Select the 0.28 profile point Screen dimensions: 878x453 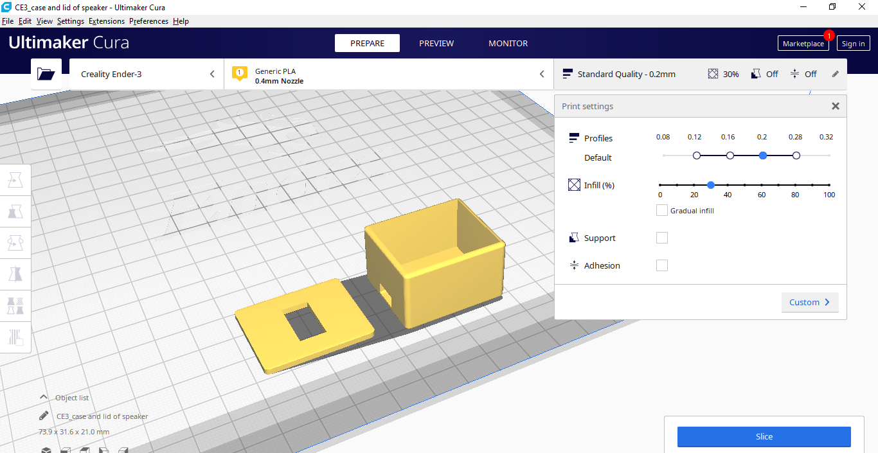[796, 155]
